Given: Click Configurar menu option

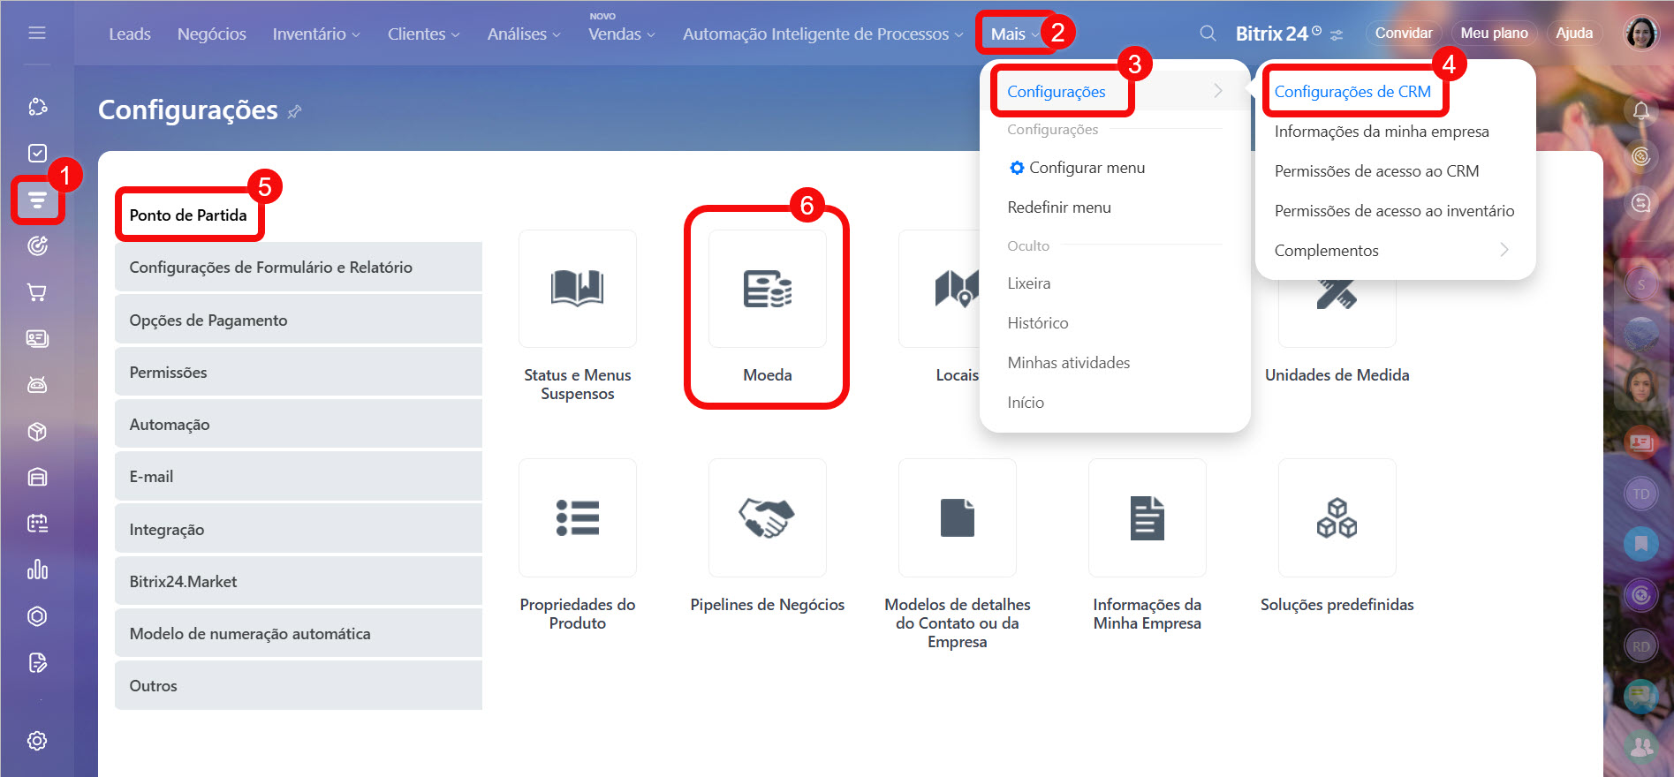Looking at the screenshot, I should [x=1077, y=167].
